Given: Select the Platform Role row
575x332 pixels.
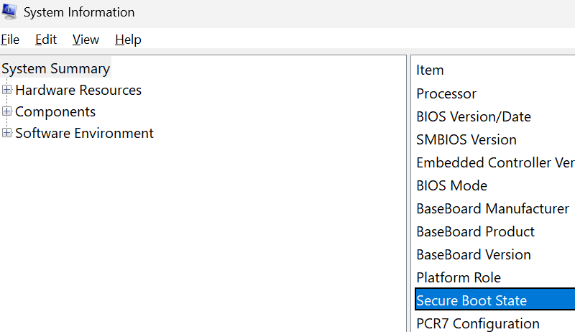Looking at the screenshot, I should [495, 278].
